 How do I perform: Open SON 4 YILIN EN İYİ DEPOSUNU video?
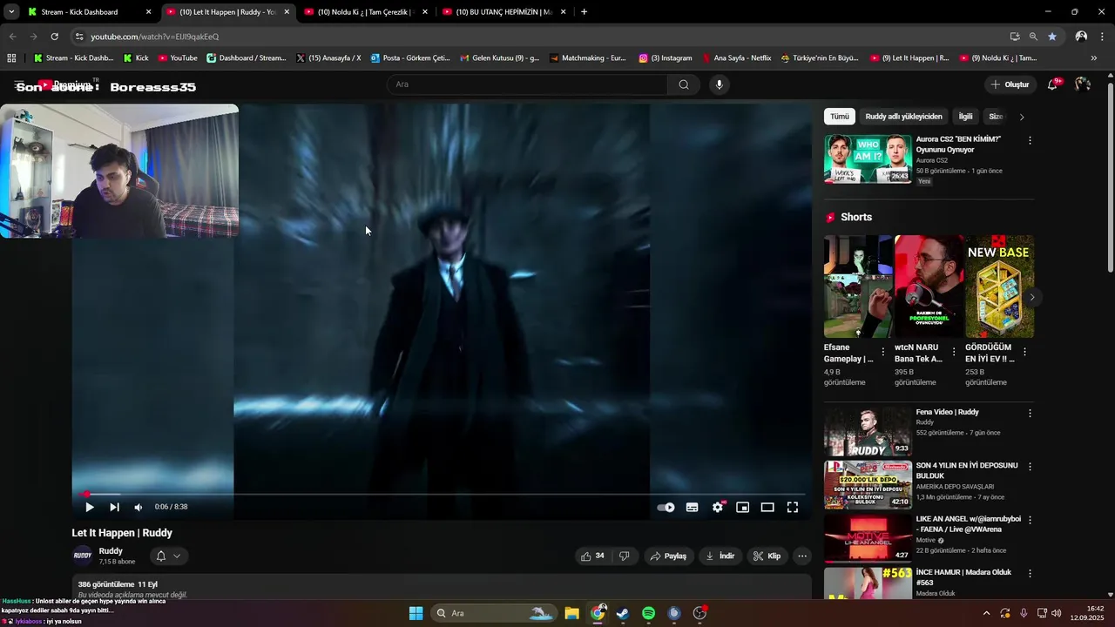pos(868,484)
